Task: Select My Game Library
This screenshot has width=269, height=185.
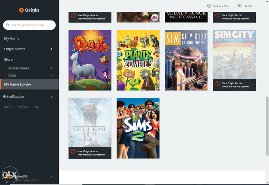Action: click(29, 84)
